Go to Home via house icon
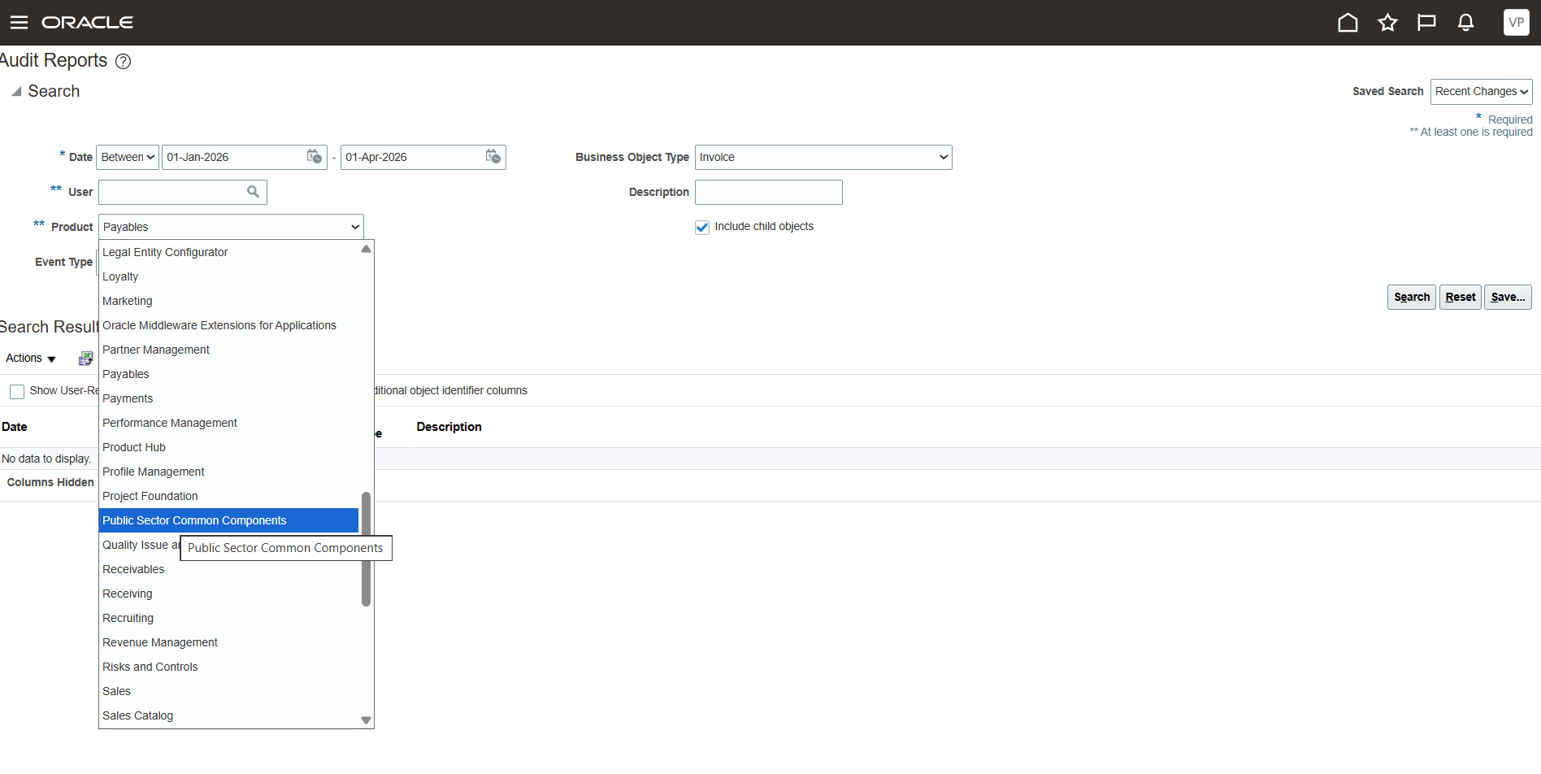Screen dimensions: 1541x774 point(1348,22)
